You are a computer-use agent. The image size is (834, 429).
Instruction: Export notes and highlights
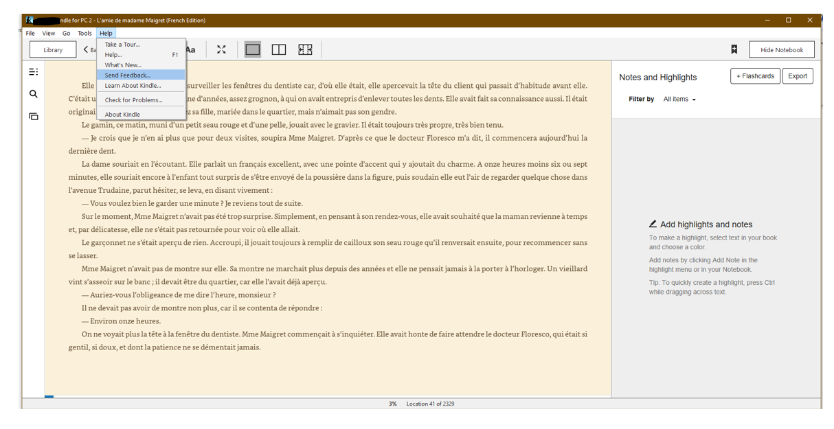click(x=797, y=76)
